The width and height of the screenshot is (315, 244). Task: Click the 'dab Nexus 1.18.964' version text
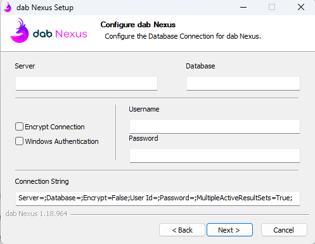coord(36,214)
